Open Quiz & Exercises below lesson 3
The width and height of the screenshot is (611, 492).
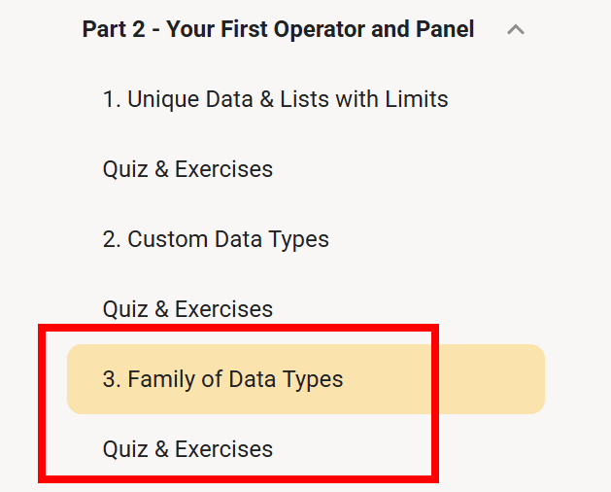tap(187, 449)
